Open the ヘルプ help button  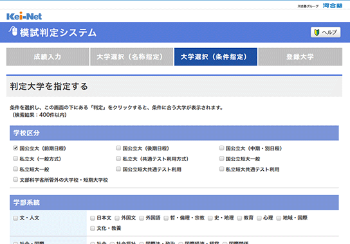(x=326, y=32)
